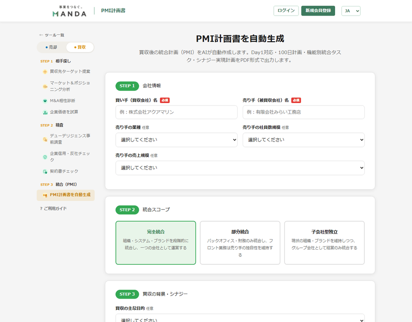Open 売り手の売上規模 dropdown
Viewport: 412px width, 322px height.
(240, 168)
